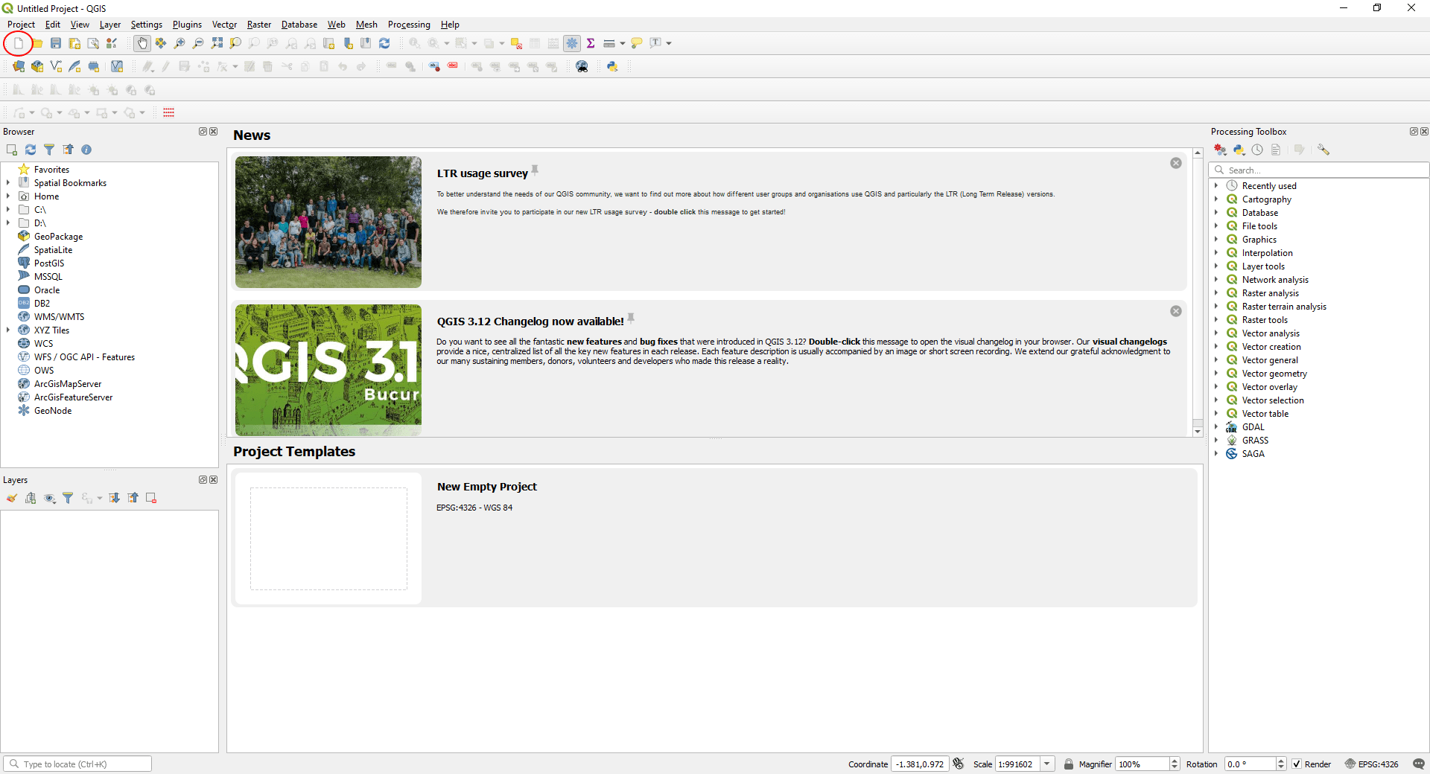Expand the Raster analysis group
The width and height of the screenshot is (1430, 774).
tap(1216, 293)
